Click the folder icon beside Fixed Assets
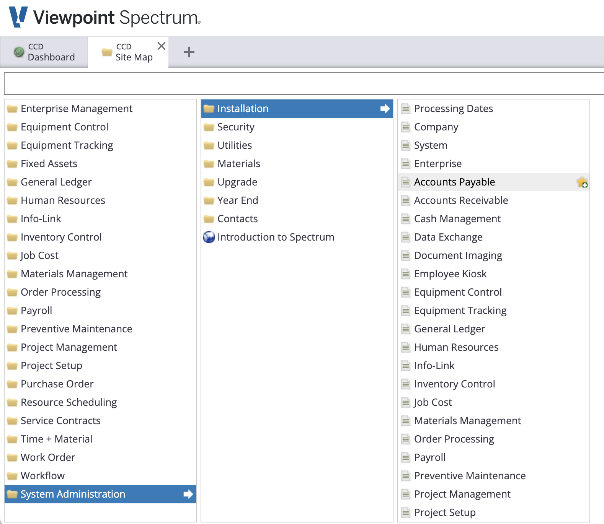 click(12, 164)
